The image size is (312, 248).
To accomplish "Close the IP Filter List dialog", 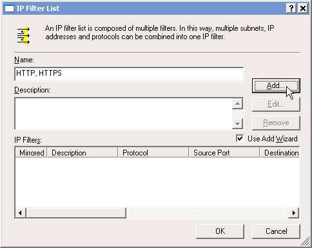I will tap(303, 8).
